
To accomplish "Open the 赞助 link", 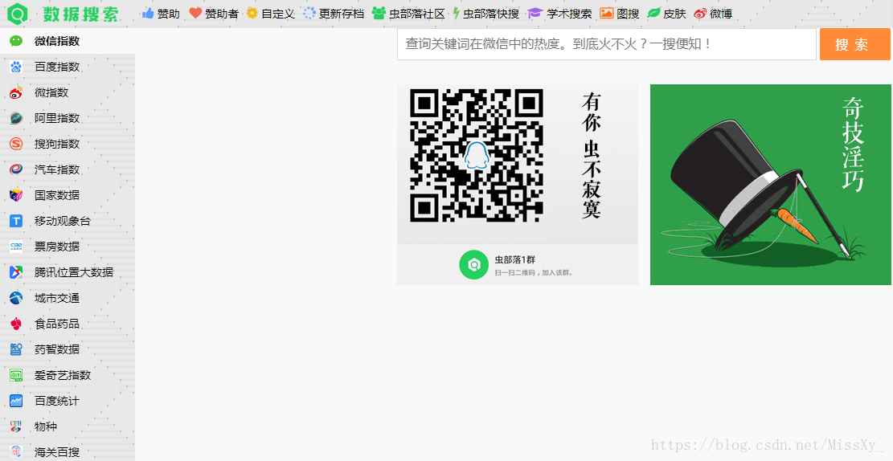I will (x=169, y=14).
